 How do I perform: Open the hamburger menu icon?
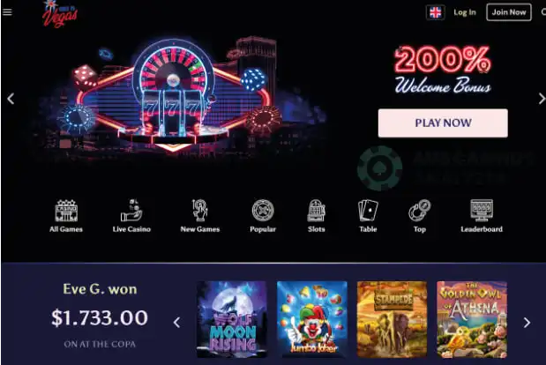click(7, 12)
